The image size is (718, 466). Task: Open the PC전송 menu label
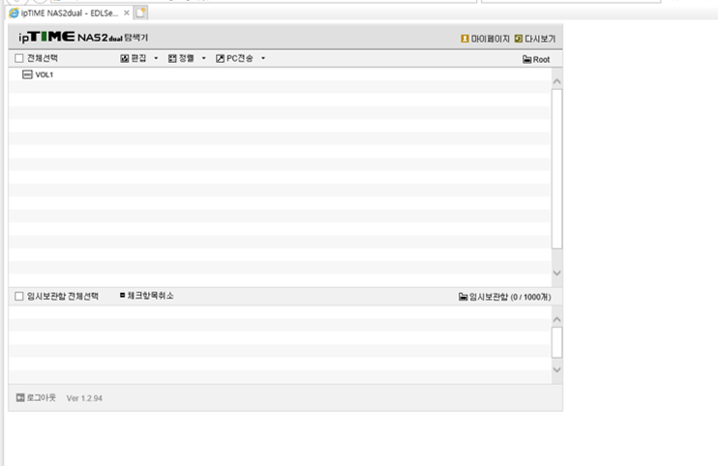(x=239, y=58)
